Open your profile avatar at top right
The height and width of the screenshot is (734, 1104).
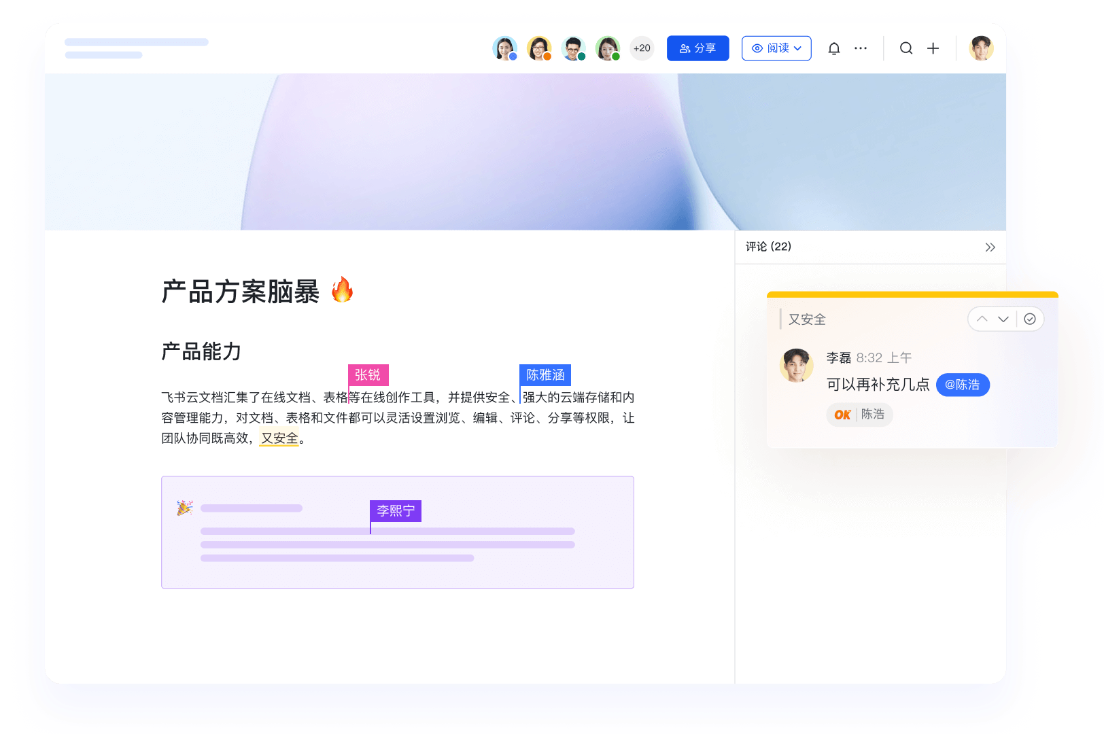click(x=981, y=48)
